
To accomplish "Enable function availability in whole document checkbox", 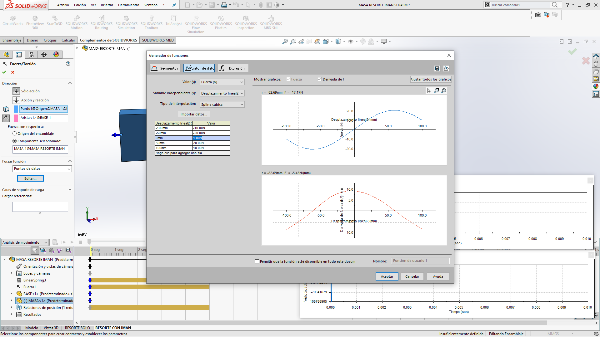I will (257, 261).
